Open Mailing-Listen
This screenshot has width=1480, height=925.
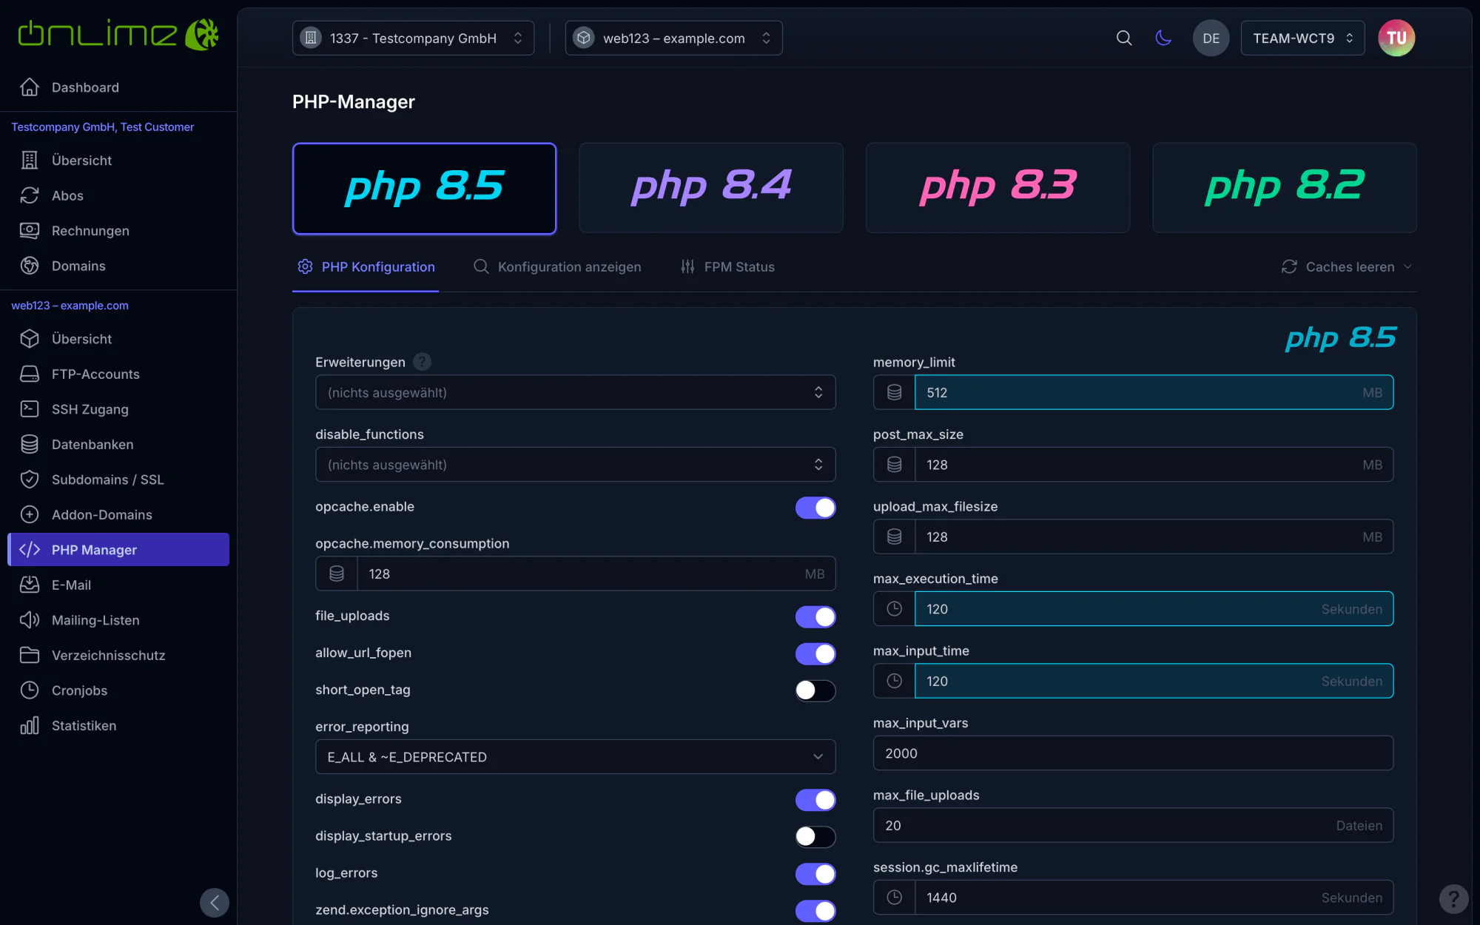(x=118, y=620)
